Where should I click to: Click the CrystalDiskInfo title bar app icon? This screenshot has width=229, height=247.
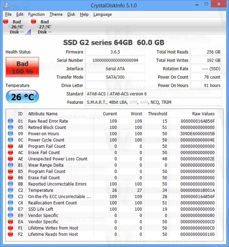point(6,5)
